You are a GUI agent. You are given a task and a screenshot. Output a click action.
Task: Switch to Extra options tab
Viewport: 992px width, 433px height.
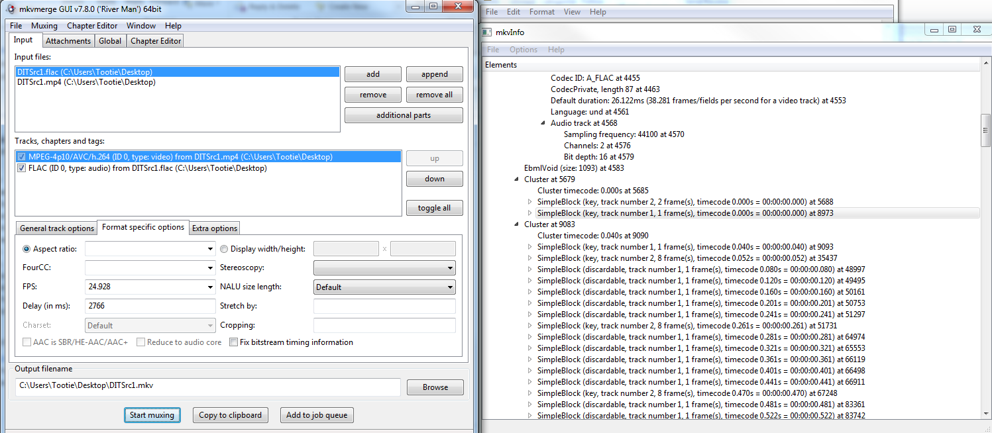pos(215,228)
